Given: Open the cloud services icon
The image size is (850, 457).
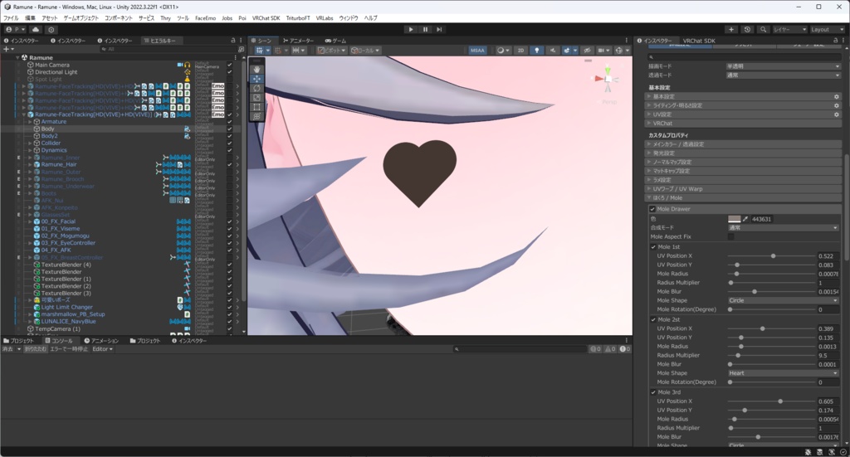Looking at the screenshot, I should click(36, 29).
